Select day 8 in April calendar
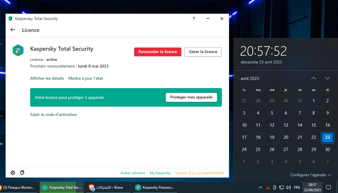The width and height of the screenshot is (338, 193). [x=314, y=113]
